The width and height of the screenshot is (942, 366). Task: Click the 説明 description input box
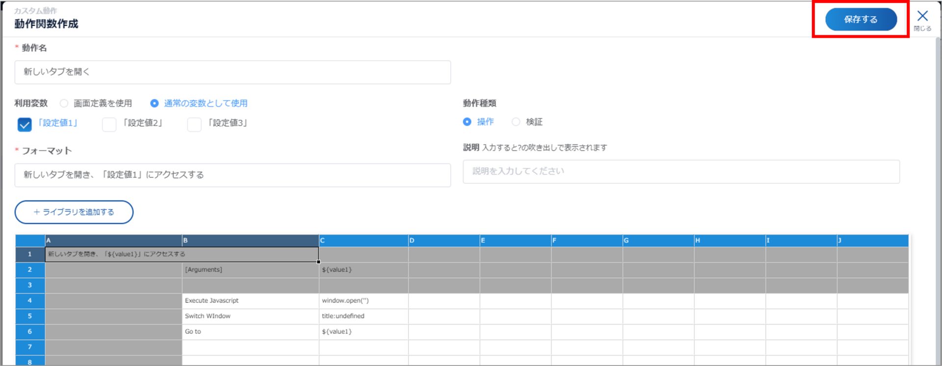pyautogui.click(x=681, y=171)
